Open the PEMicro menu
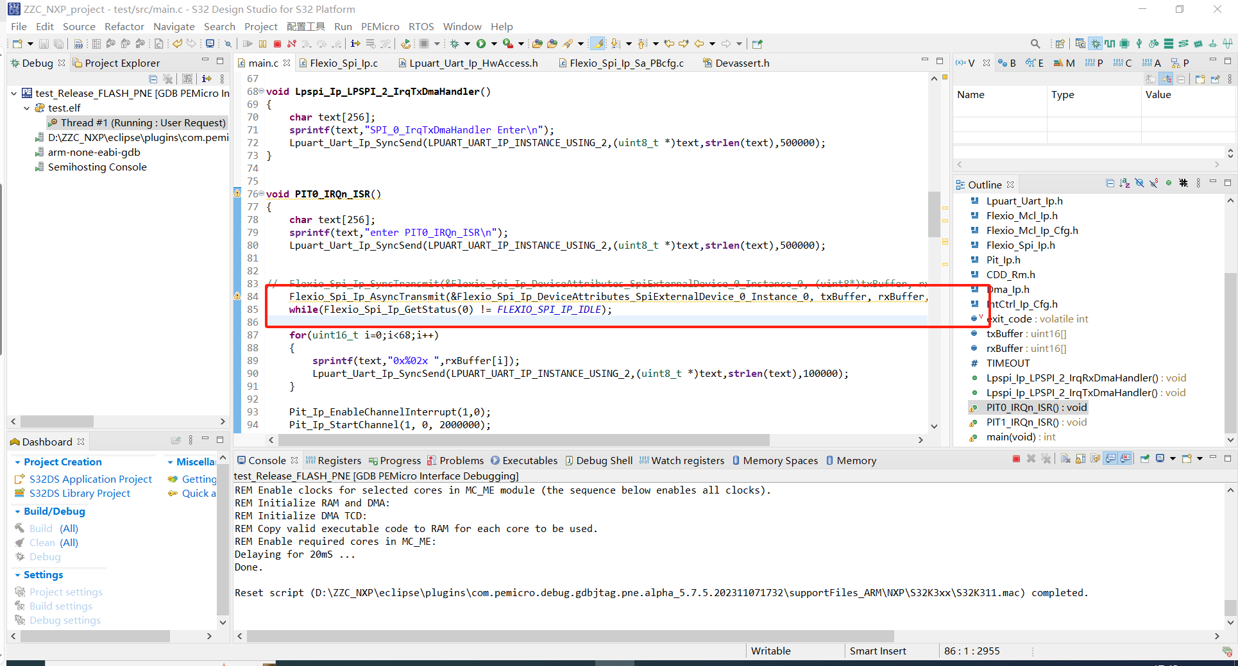The width and height of the screenshot is (1238, 666). pos(380,26)
